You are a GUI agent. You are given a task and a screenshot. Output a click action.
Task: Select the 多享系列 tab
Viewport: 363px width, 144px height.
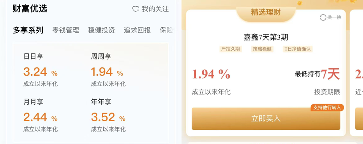click(28, 30)
